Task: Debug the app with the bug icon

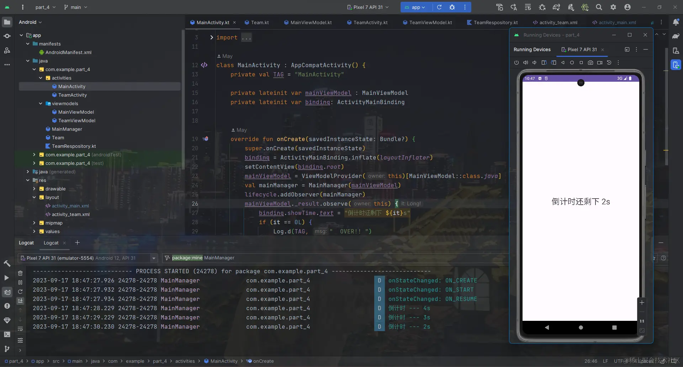Action: tap(452, 7)
